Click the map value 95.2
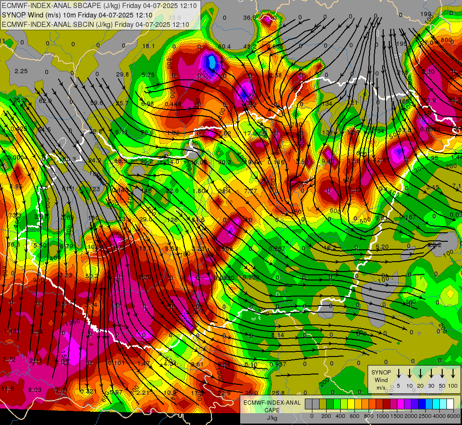462x425 pixels. tap(147, 161)
